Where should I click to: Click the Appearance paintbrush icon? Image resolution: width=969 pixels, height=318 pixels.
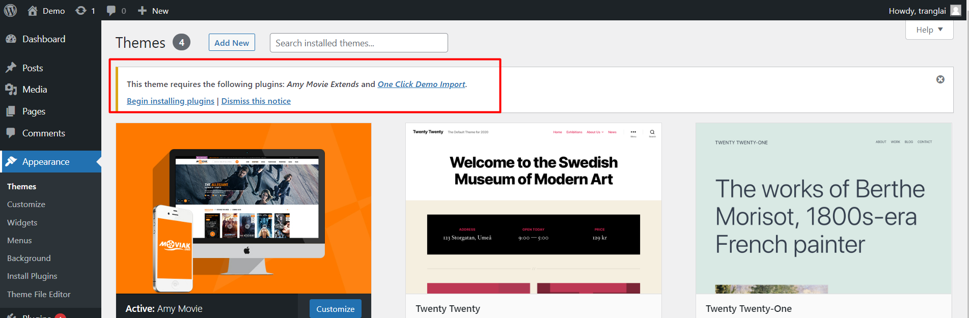click(11, 161)
